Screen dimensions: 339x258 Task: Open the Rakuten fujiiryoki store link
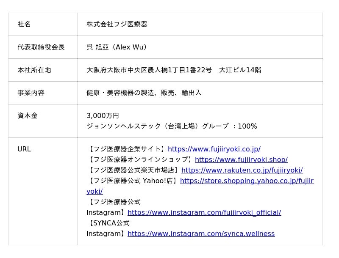pyautogui.click(x=242, y=170)
